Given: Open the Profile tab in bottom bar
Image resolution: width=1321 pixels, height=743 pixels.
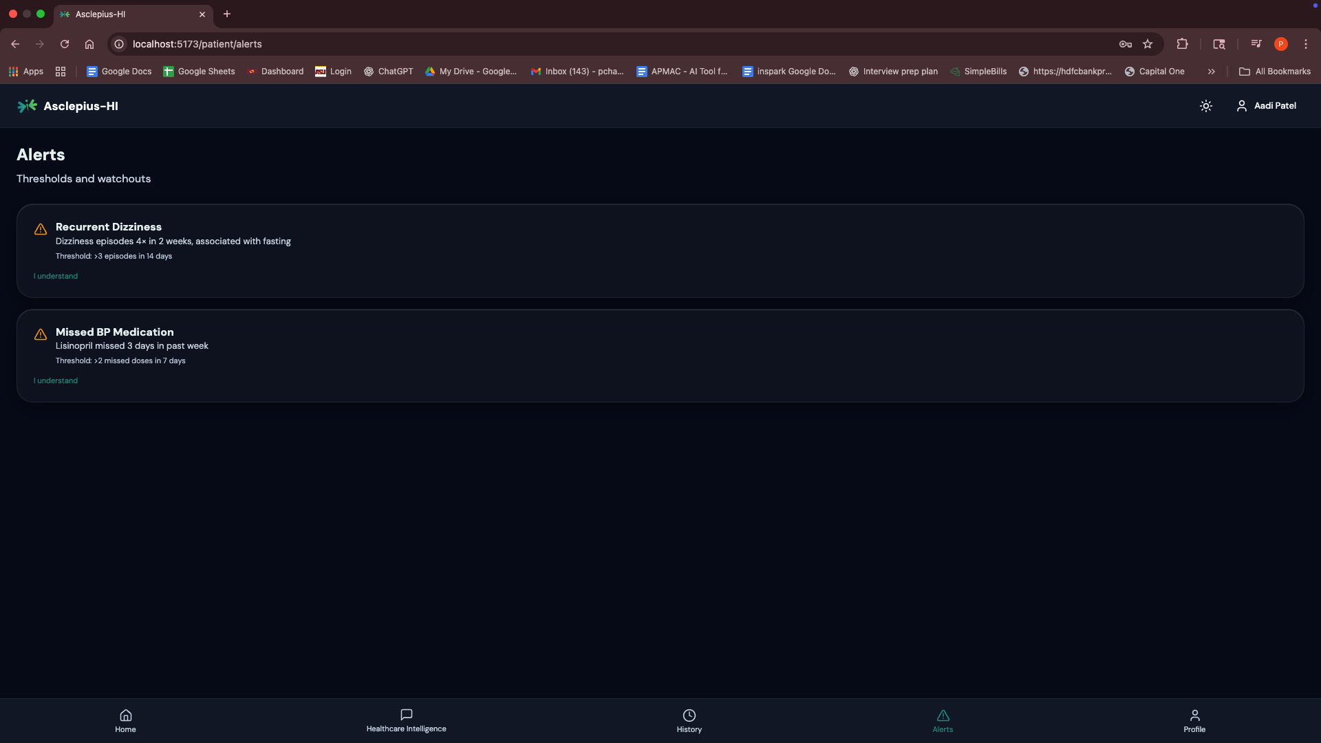Looking at the screenshot, I should point(1194,720).
